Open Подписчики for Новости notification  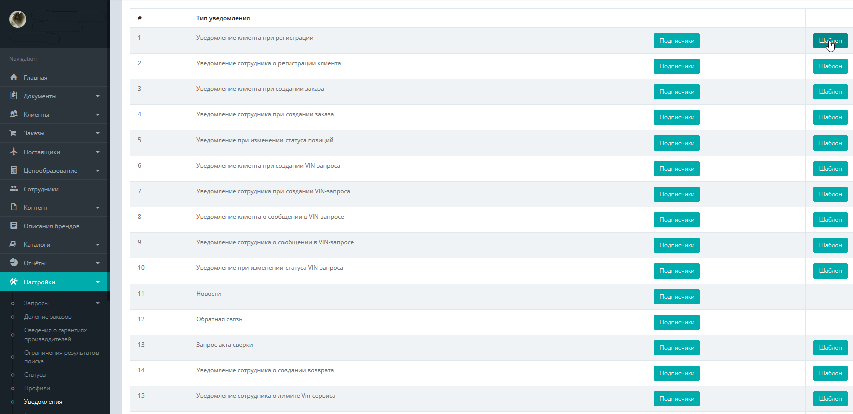[677, 297]
